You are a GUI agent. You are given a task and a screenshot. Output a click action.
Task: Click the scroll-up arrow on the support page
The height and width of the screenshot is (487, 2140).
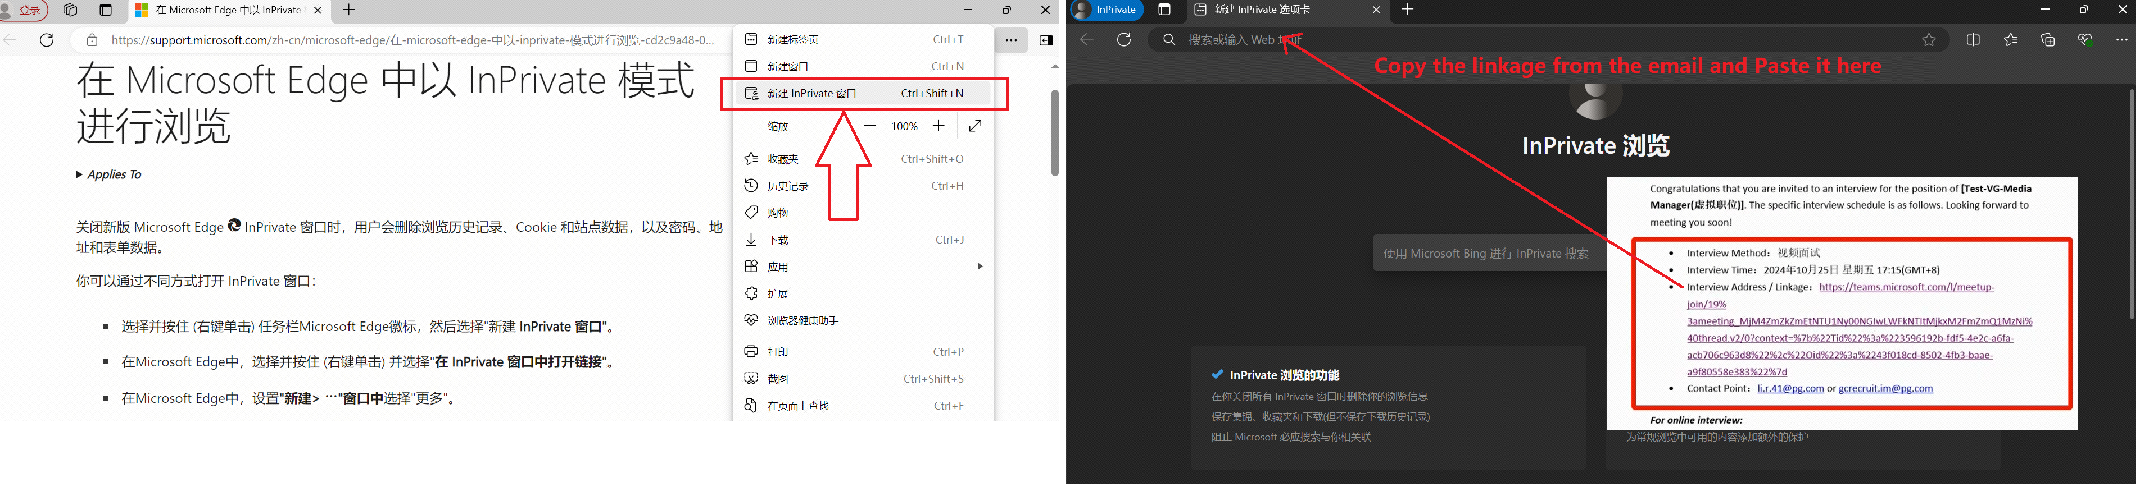pyautogui.click(x=1055, y=66)
